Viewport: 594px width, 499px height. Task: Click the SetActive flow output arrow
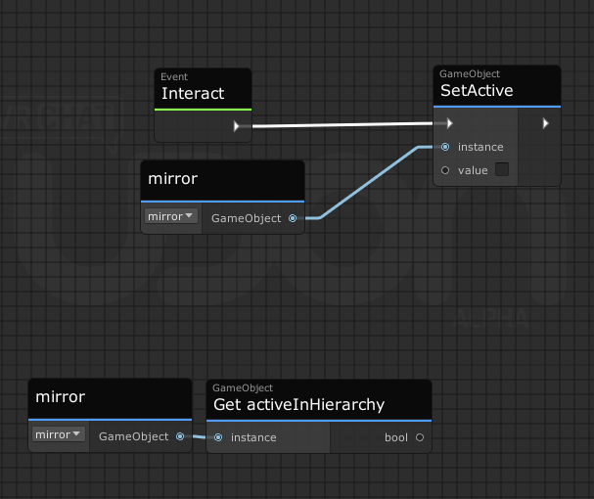click(545, 123)
